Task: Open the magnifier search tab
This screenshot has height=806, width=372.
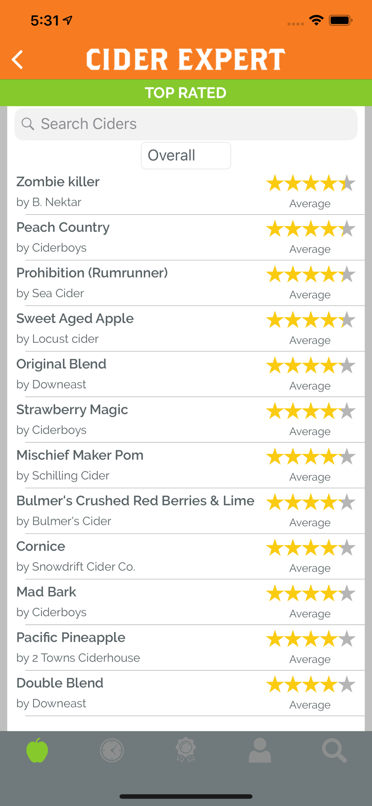Action: [x=334, y=750]
